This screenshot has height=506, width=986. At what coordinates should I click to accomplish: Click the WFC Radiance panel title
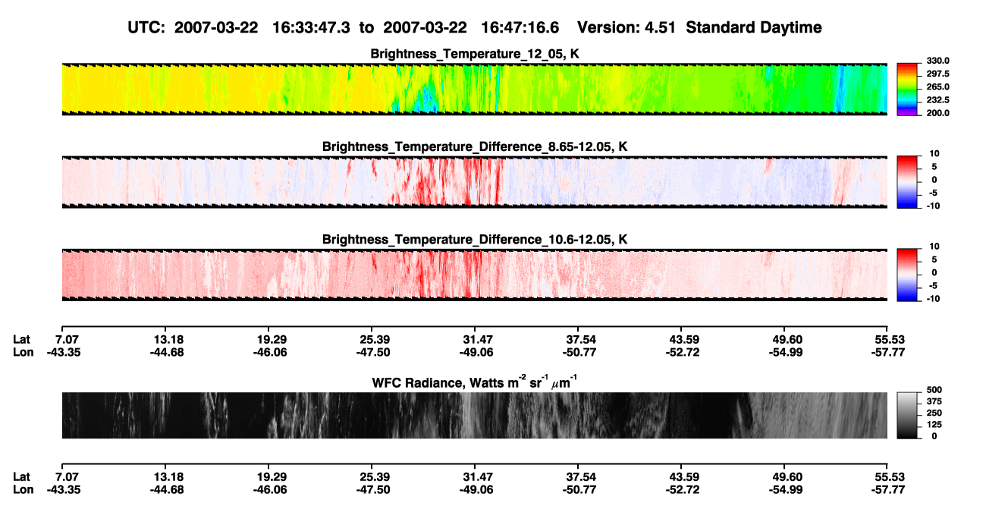475,382
